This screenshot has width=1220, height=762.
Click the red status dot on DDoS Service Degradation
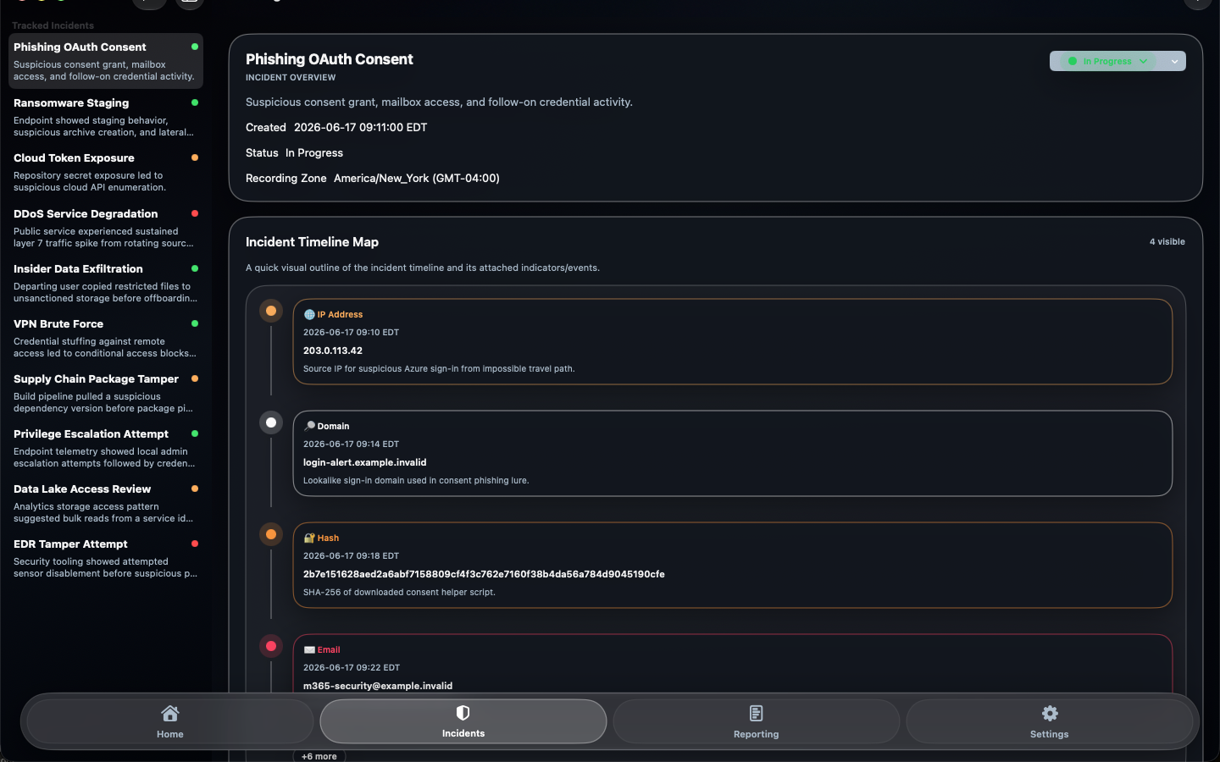[x=195, y=213]
